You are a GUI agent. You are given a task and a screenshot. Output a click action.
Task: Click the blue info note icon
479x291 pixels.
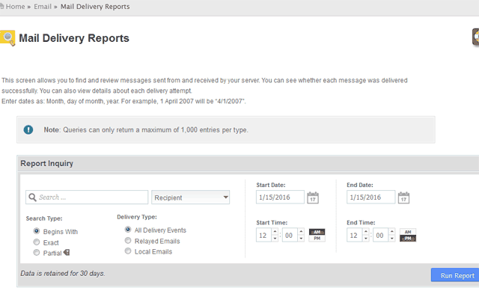(x=28, y=129)
